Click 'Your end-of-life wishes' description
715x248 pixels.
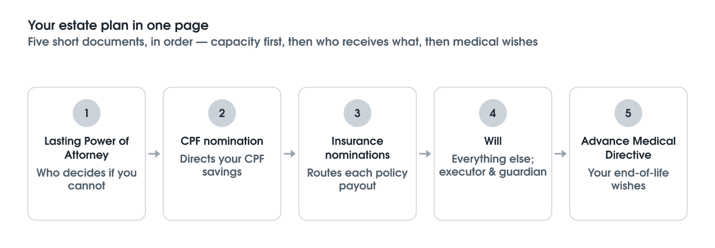(628, 179)
